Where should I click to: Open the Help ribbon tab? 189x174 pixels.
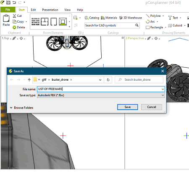pos(80,10)
